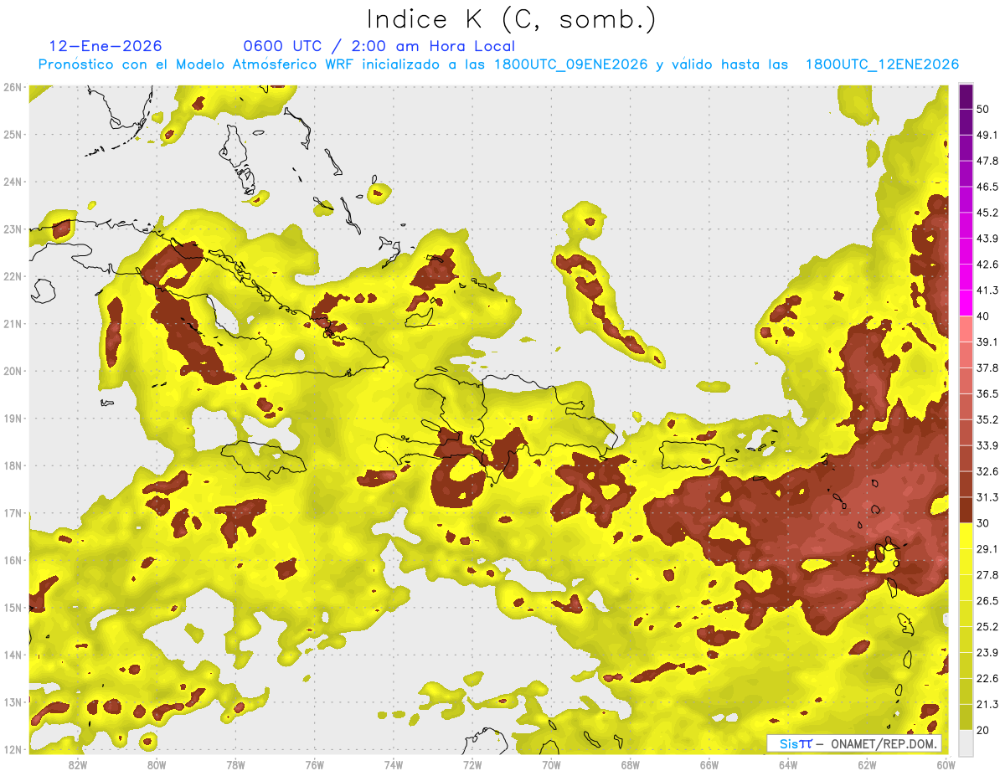
Task: Select the purple top colorbar segment above 50
Action: pyautogui.click(x=966, y=97)
